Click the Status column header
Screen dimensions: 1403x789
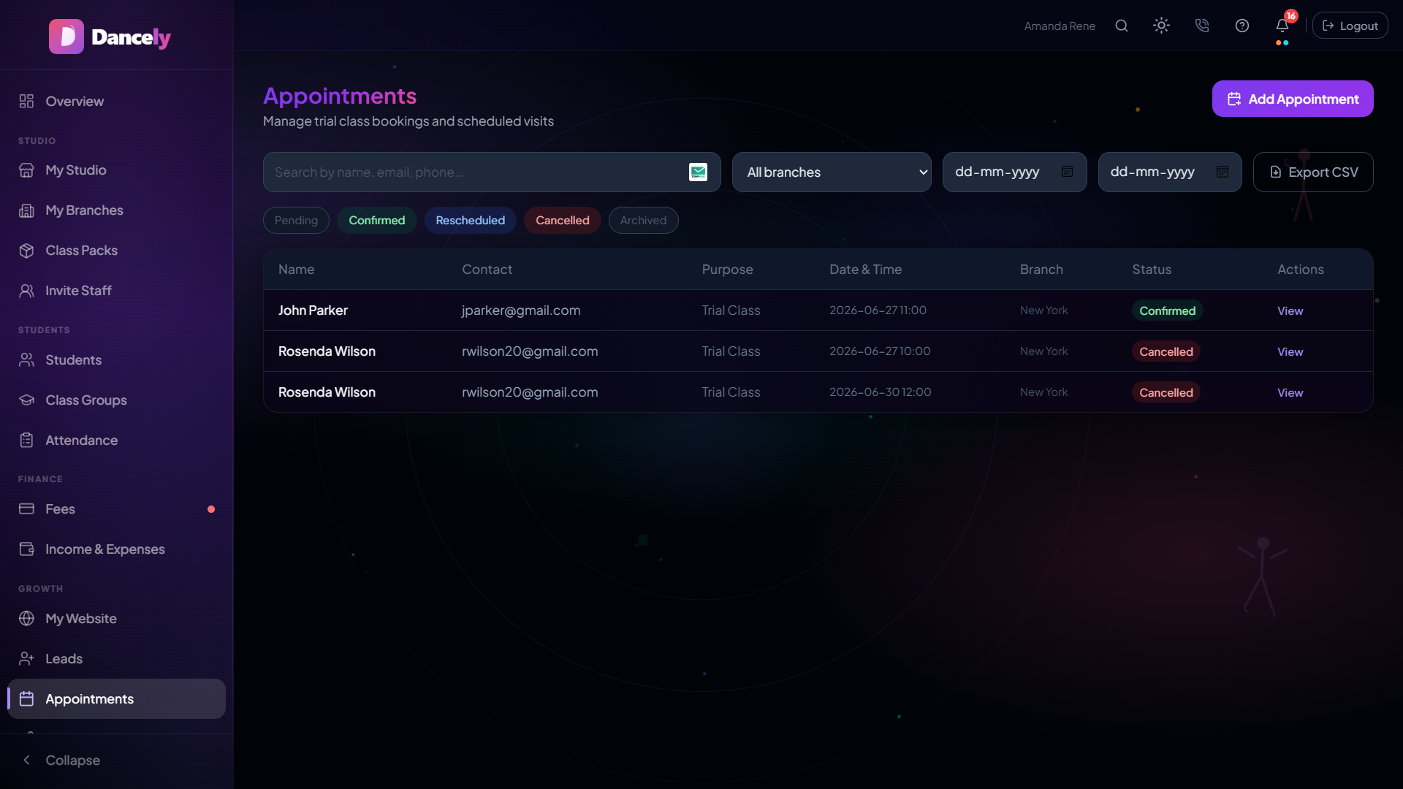(x=1152, y=269)
